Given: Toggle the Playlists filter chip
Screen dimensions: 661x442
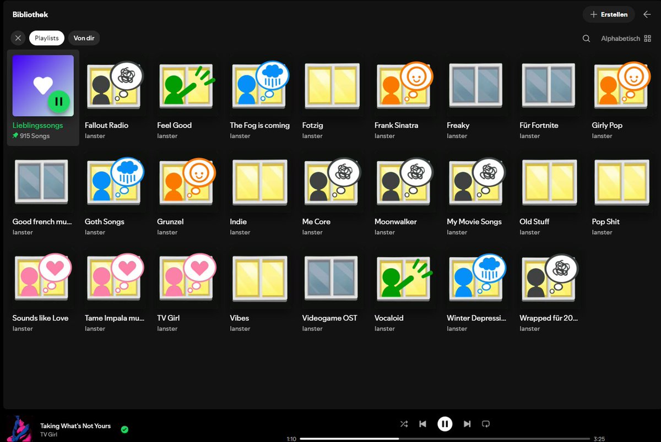Looking at the screenshot, I should 47,38.
